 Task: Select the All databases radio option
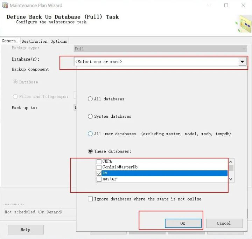90,99
